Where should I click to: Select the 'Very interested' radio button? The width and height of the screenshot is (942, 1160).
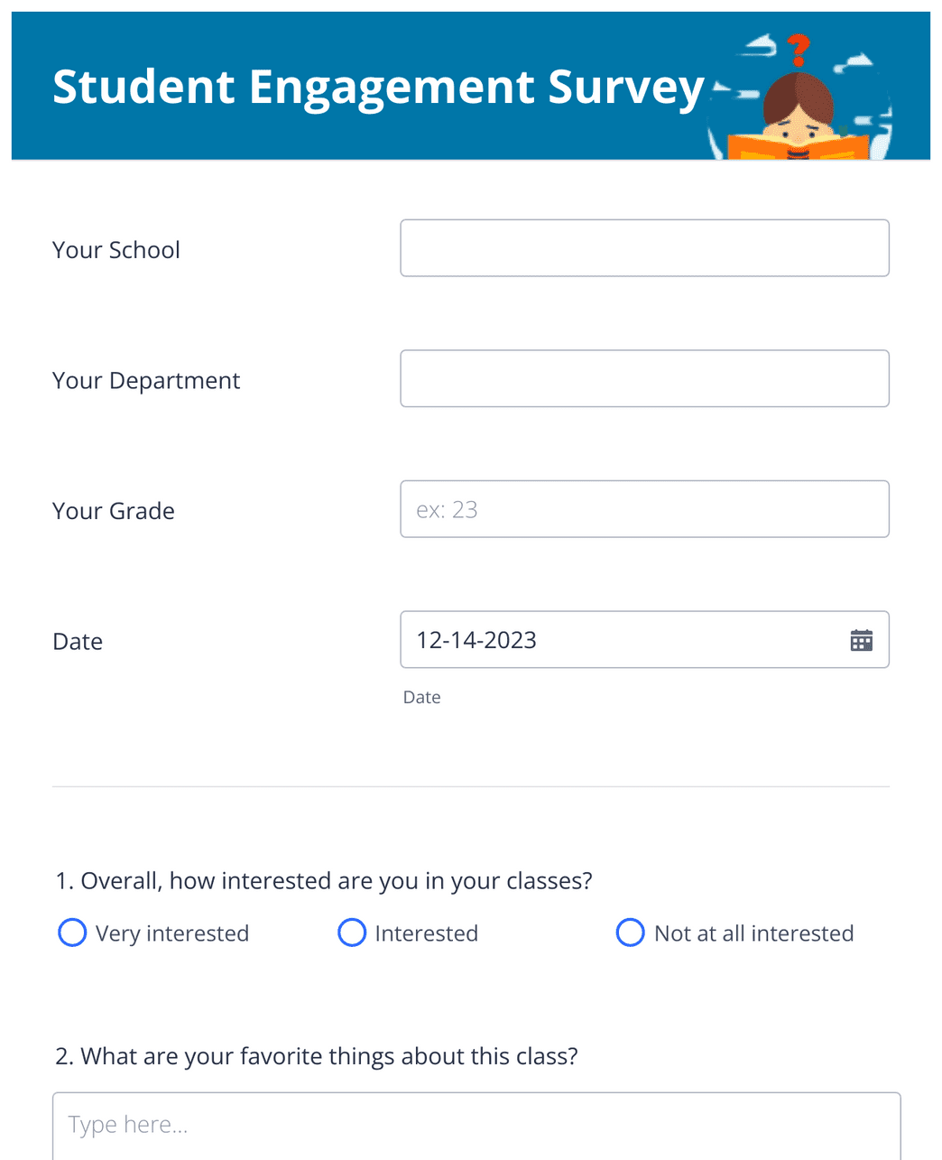pyautogui.click(x=71, y=933)
